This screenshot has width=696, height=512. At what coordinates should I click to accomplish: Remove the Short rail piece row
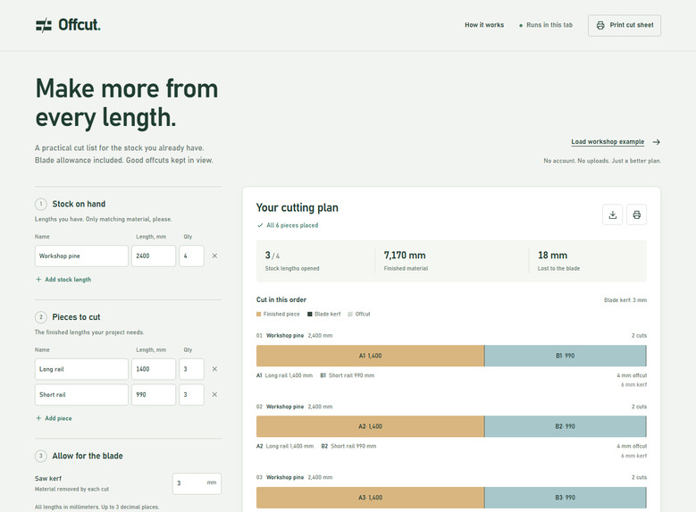214,394
